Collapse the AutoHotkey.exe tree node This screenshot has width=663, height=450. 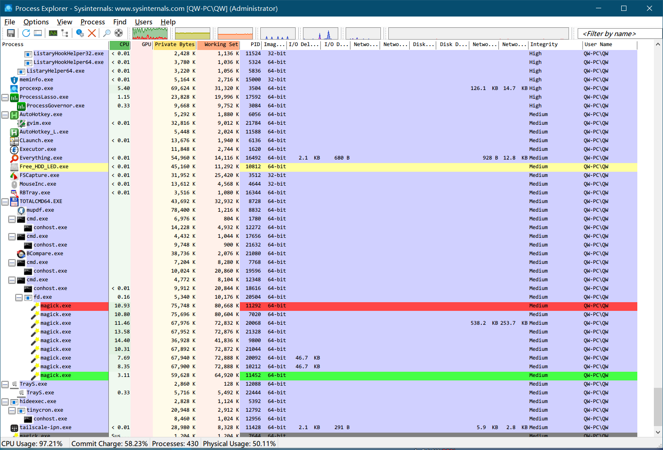pos(5,115)
